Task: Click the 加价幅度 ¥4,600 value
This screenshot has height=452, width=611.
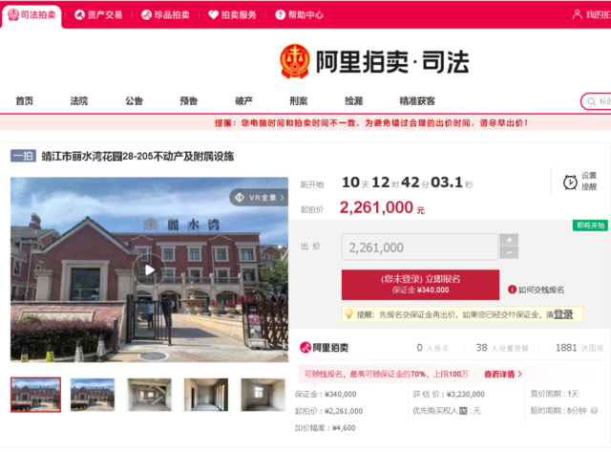Action: pyautogui.click(x=344, y=428)
